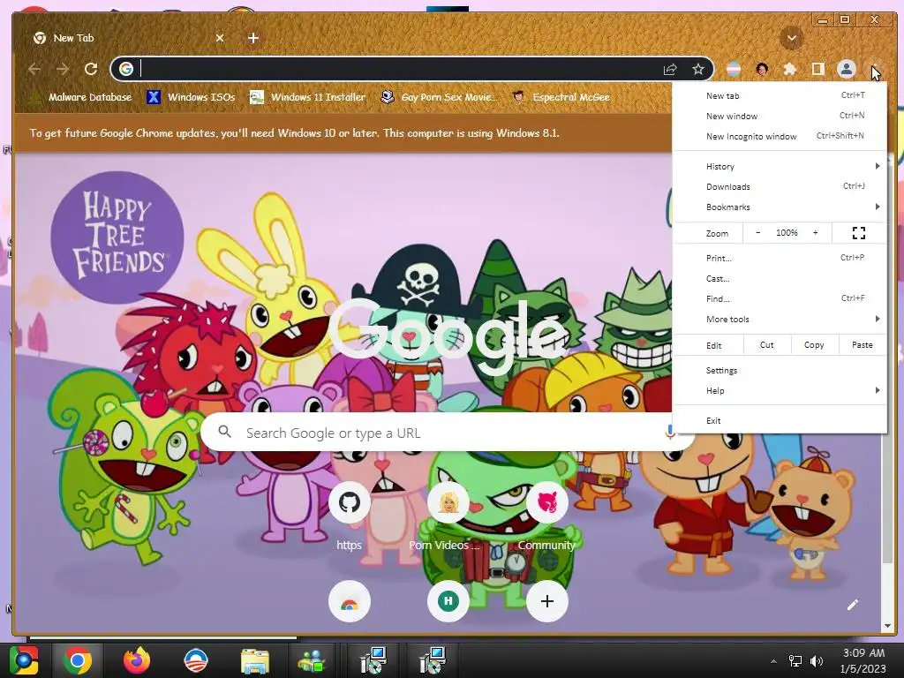Screen dimensions: 904x678
Task: Select New tab menu item
Action: pyautogui.click(x=780, y=95)
